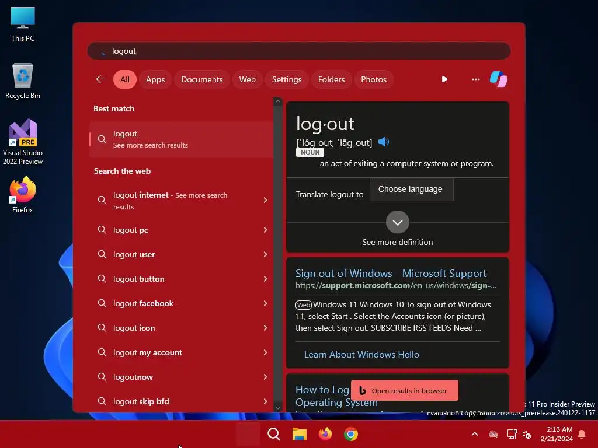Select the 'logout' best match result
The height and width of the screenshot is (448, 598).
pyautogui.click(x=181, y=139)
